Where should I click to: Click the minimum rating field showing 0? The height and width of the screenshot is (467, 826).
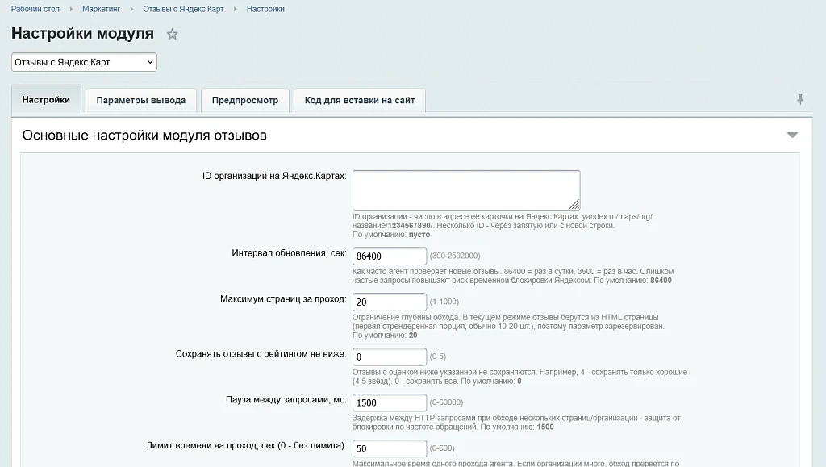[390, 357]
